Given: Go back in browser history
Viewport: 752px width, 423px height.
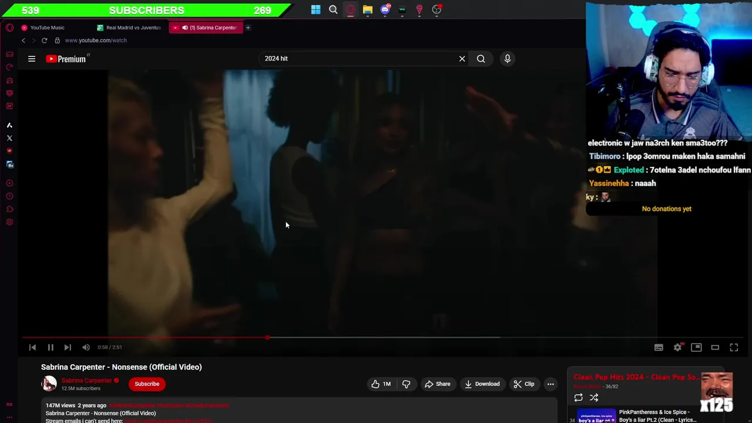Looking at the screenshot, I should [x=23, y=41].
